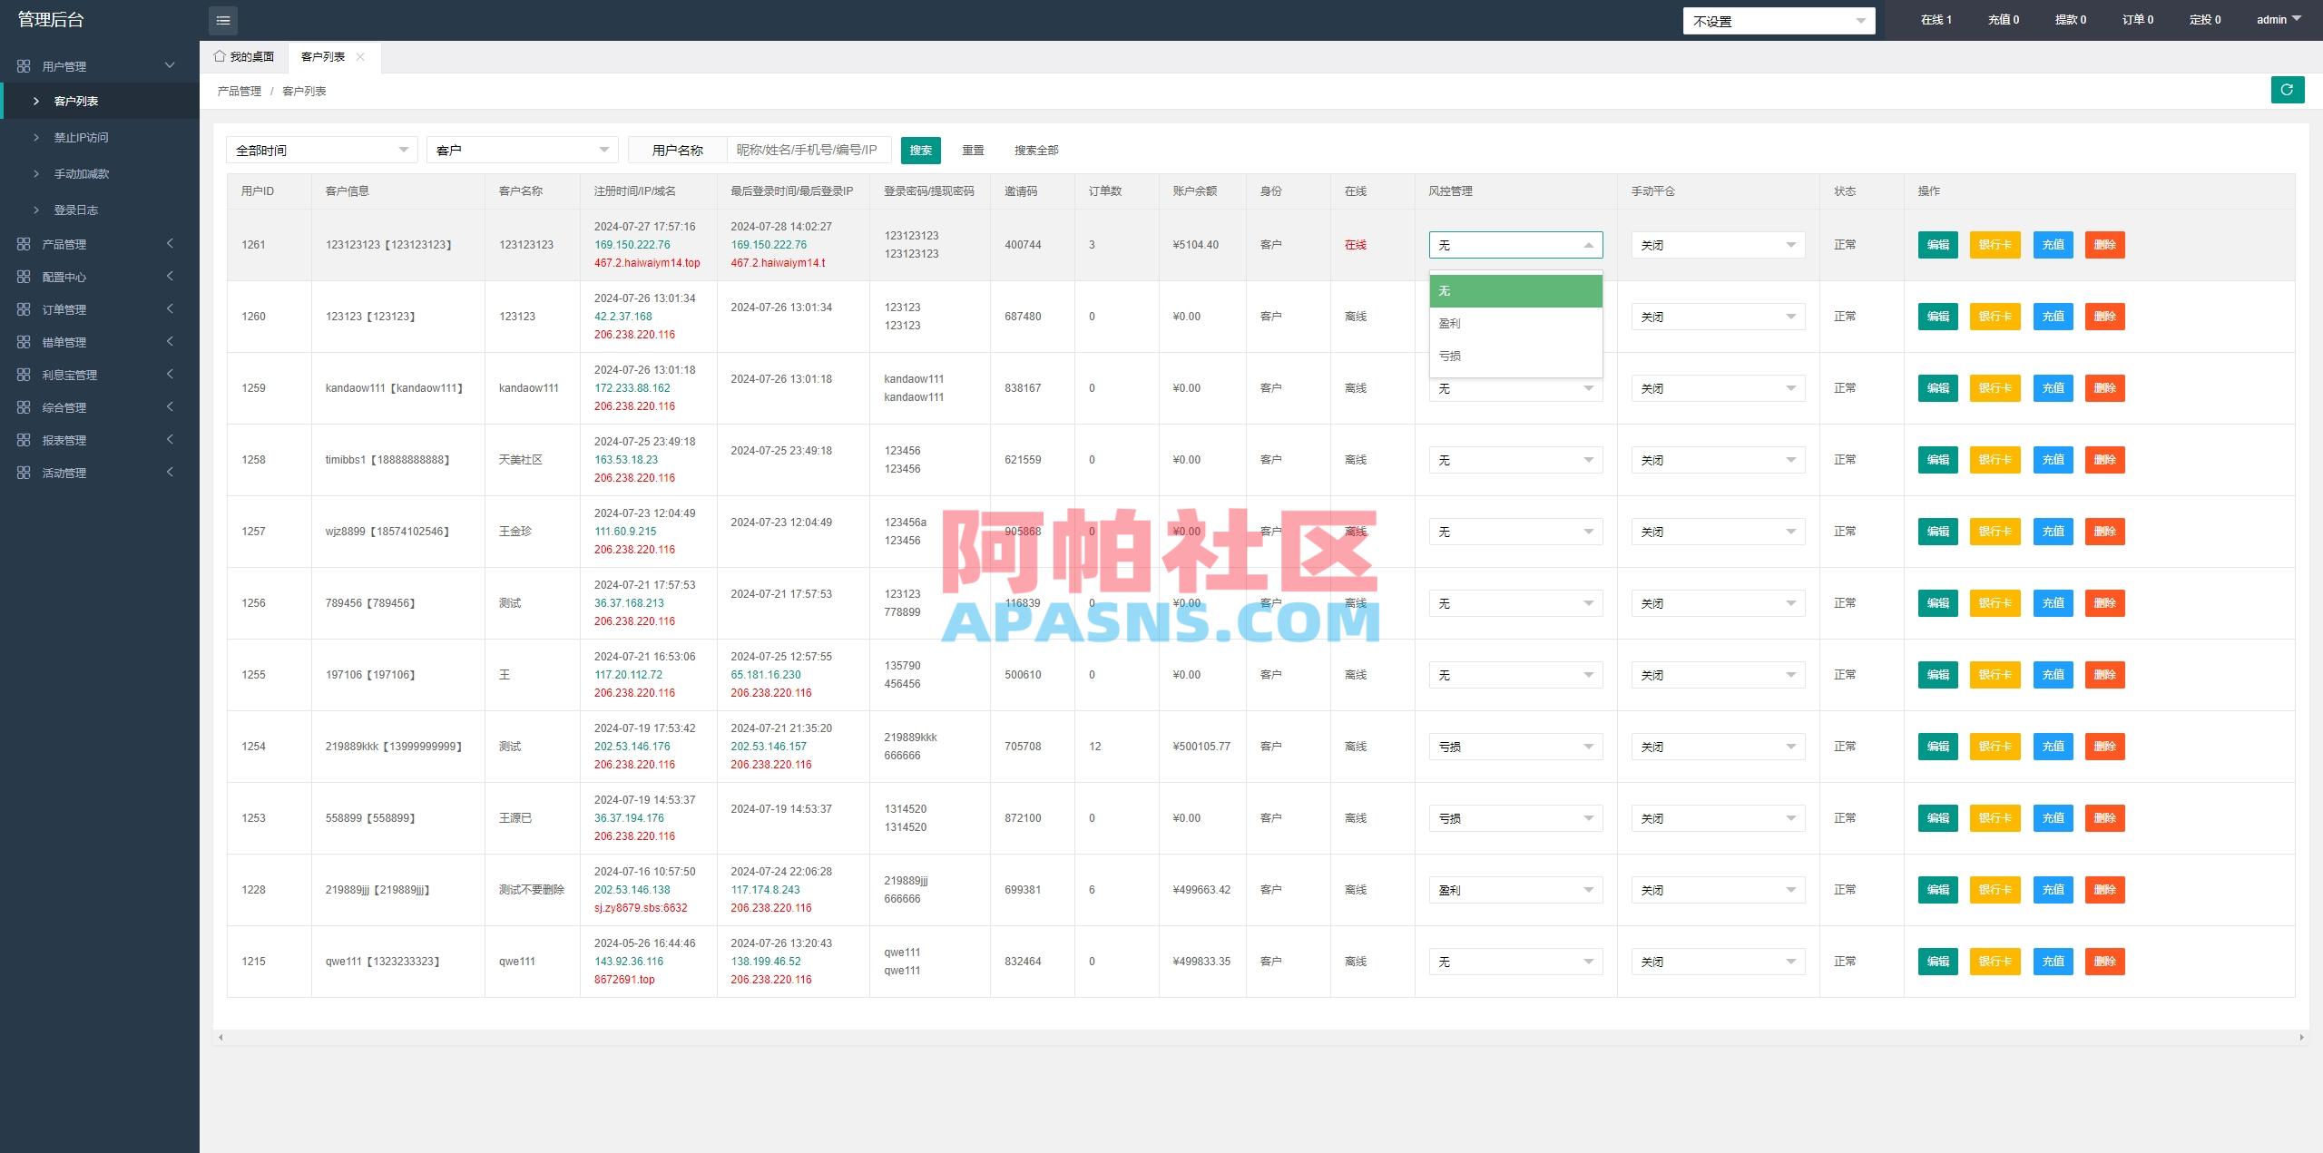Collapse the sidebar using the hamburger icon
2323x1153 pixels.
[x=223, y=20]
